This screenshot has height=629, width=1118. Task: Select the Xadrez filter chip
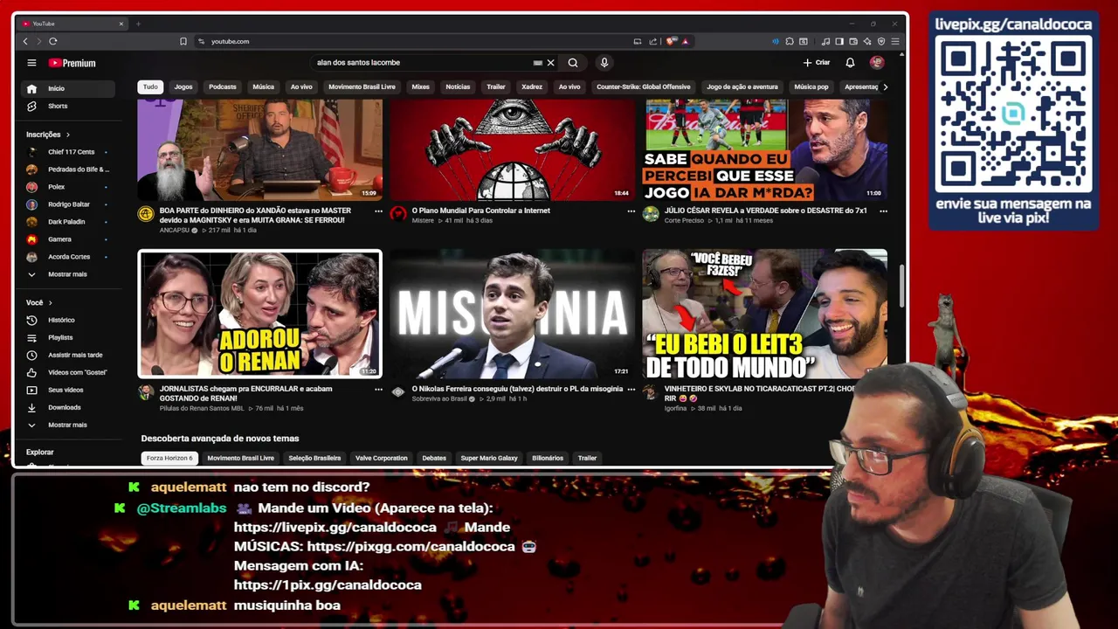[x=532, y=86]
